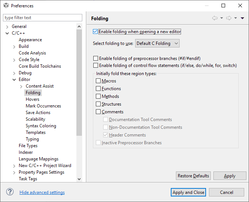Open Syntax Coloring preferences
249x202 pixels.
click(x=41, y=126)
